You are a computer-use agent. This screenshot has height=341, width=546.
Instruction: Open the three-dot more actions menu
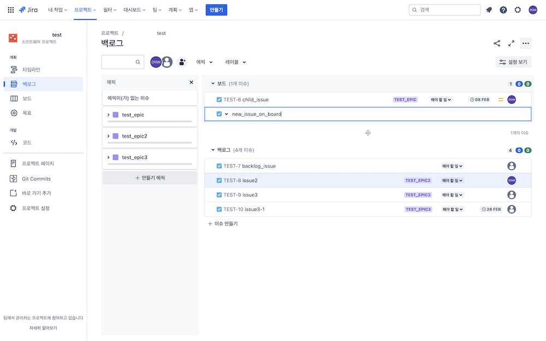(525, 44)
